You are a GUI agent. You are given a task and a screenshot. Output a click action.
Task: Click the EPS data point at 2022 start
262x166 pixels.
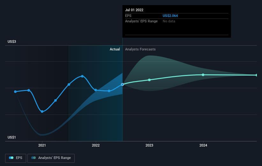point(95,90)
